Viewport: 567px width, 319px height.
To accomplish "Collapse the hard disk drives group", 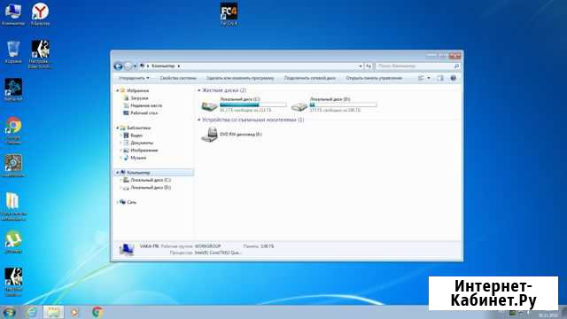I will (x=199, y=90).
